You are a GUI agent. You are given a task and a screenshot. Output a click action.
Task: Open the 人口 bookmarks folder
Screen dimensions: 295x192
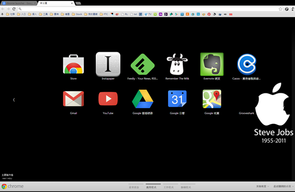pos(22,14)
